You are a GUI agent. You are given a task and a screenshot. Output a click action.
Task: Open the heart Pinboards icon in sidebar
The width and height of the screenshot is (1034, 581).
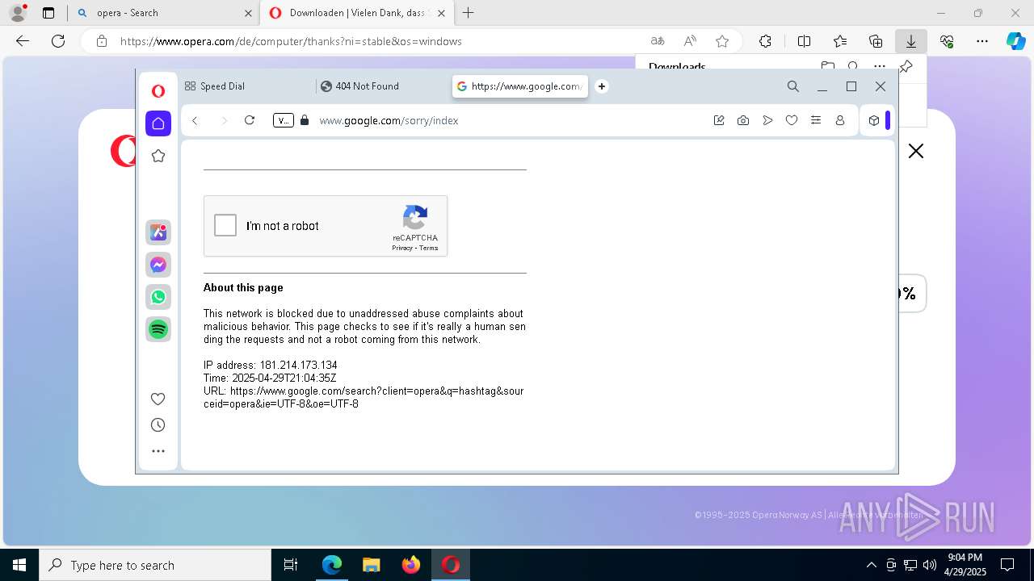pos(158,399)
